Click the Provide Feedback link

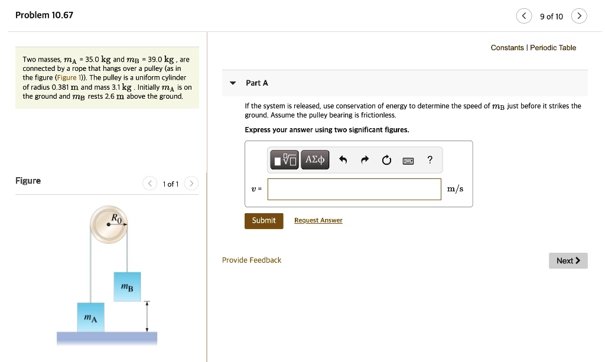tap(252, 260)
